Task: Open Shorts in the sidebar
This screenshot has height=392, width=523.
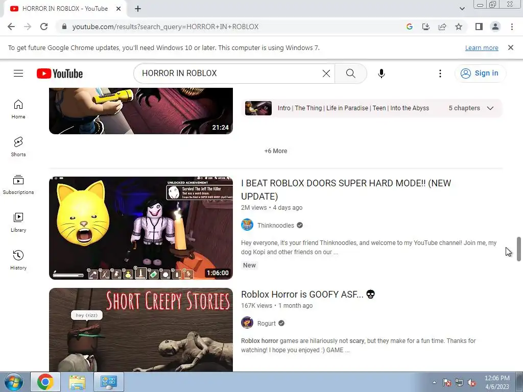Action: [x=18, y=147]
